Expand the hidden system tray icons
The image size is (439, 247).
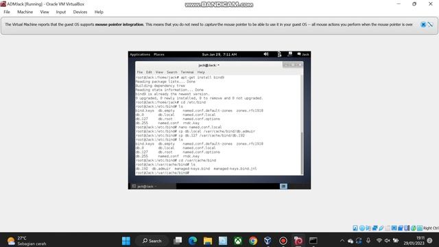click(x=342, y=240)
